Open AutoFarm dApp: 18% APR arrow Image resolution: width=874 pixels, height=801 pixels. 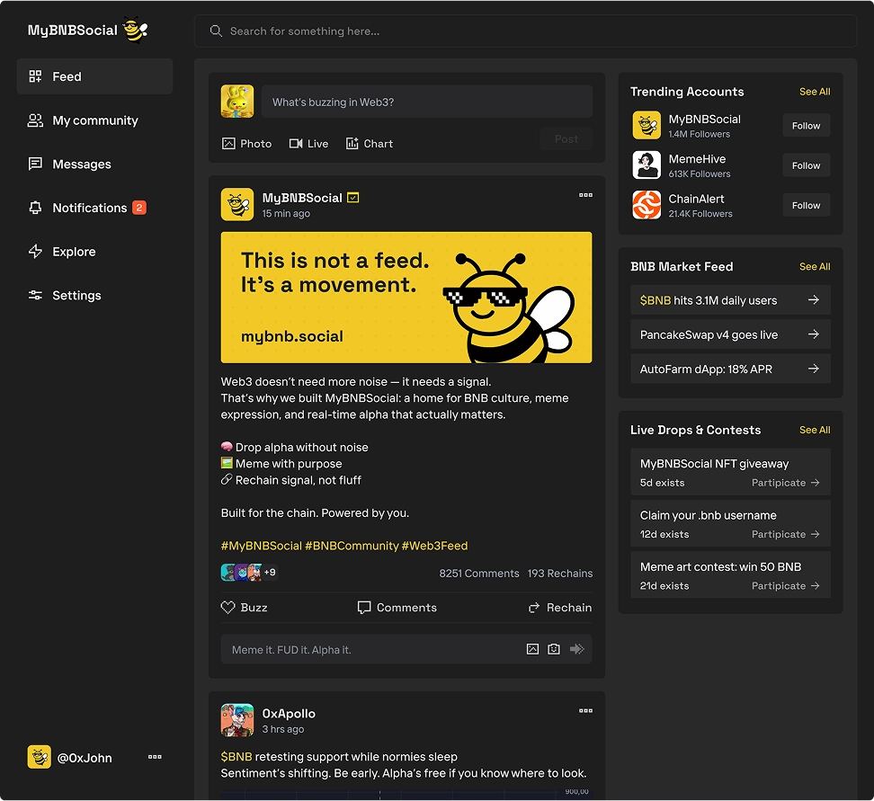(x=813, y=369)
